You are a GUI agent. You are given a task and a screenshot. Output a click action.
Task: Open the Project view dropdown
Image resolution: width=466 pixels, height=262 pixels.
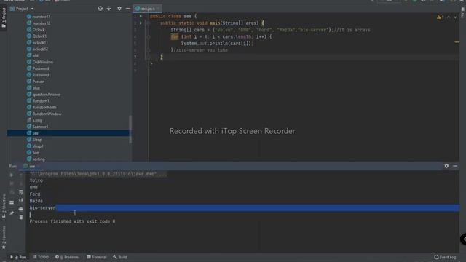tap(22, 9)
